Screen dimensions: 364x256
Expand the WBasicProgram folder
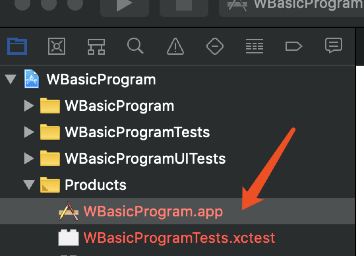point(29,106)
